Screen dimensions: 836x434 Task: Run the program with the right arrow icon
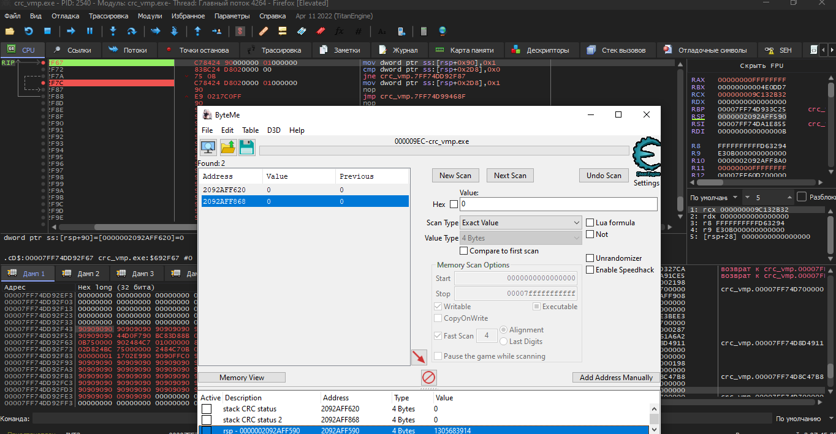(x=71, y=31)
